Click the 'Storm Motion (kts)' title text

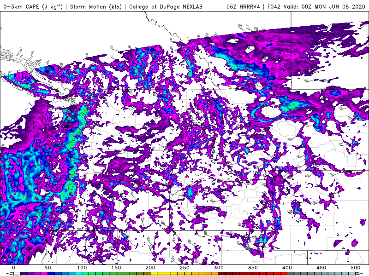tap(96, 6)
